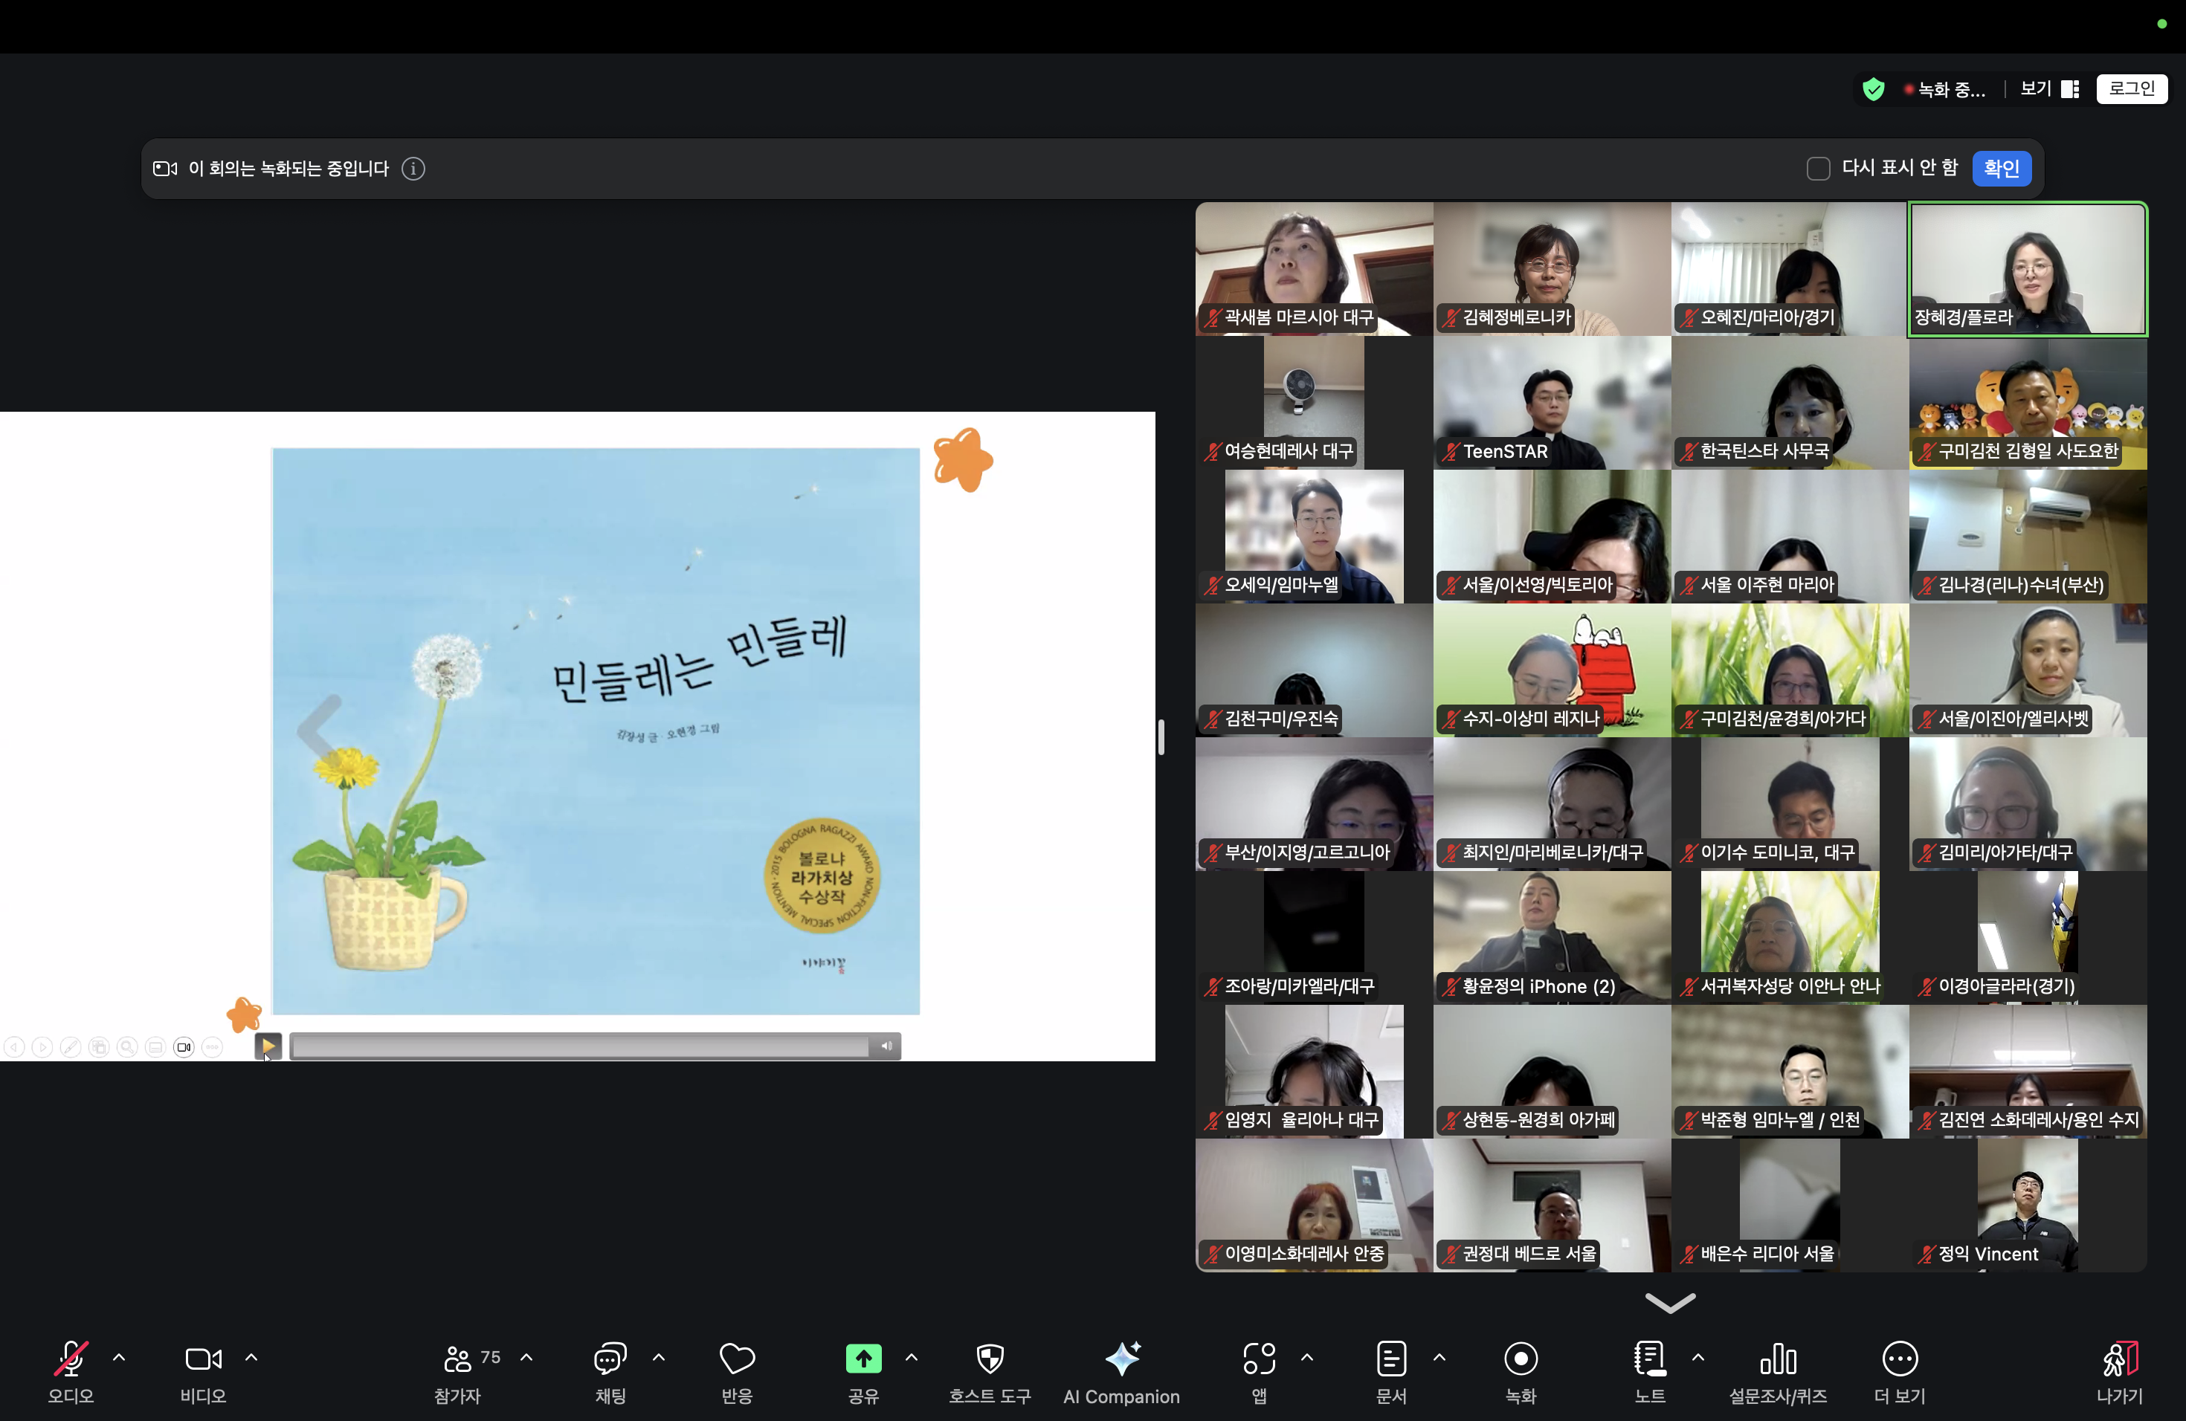Open the more options dots in slideshow controls
Image resolution: width=2186 pixels, height=1421 pixels.
point(212,1047)
